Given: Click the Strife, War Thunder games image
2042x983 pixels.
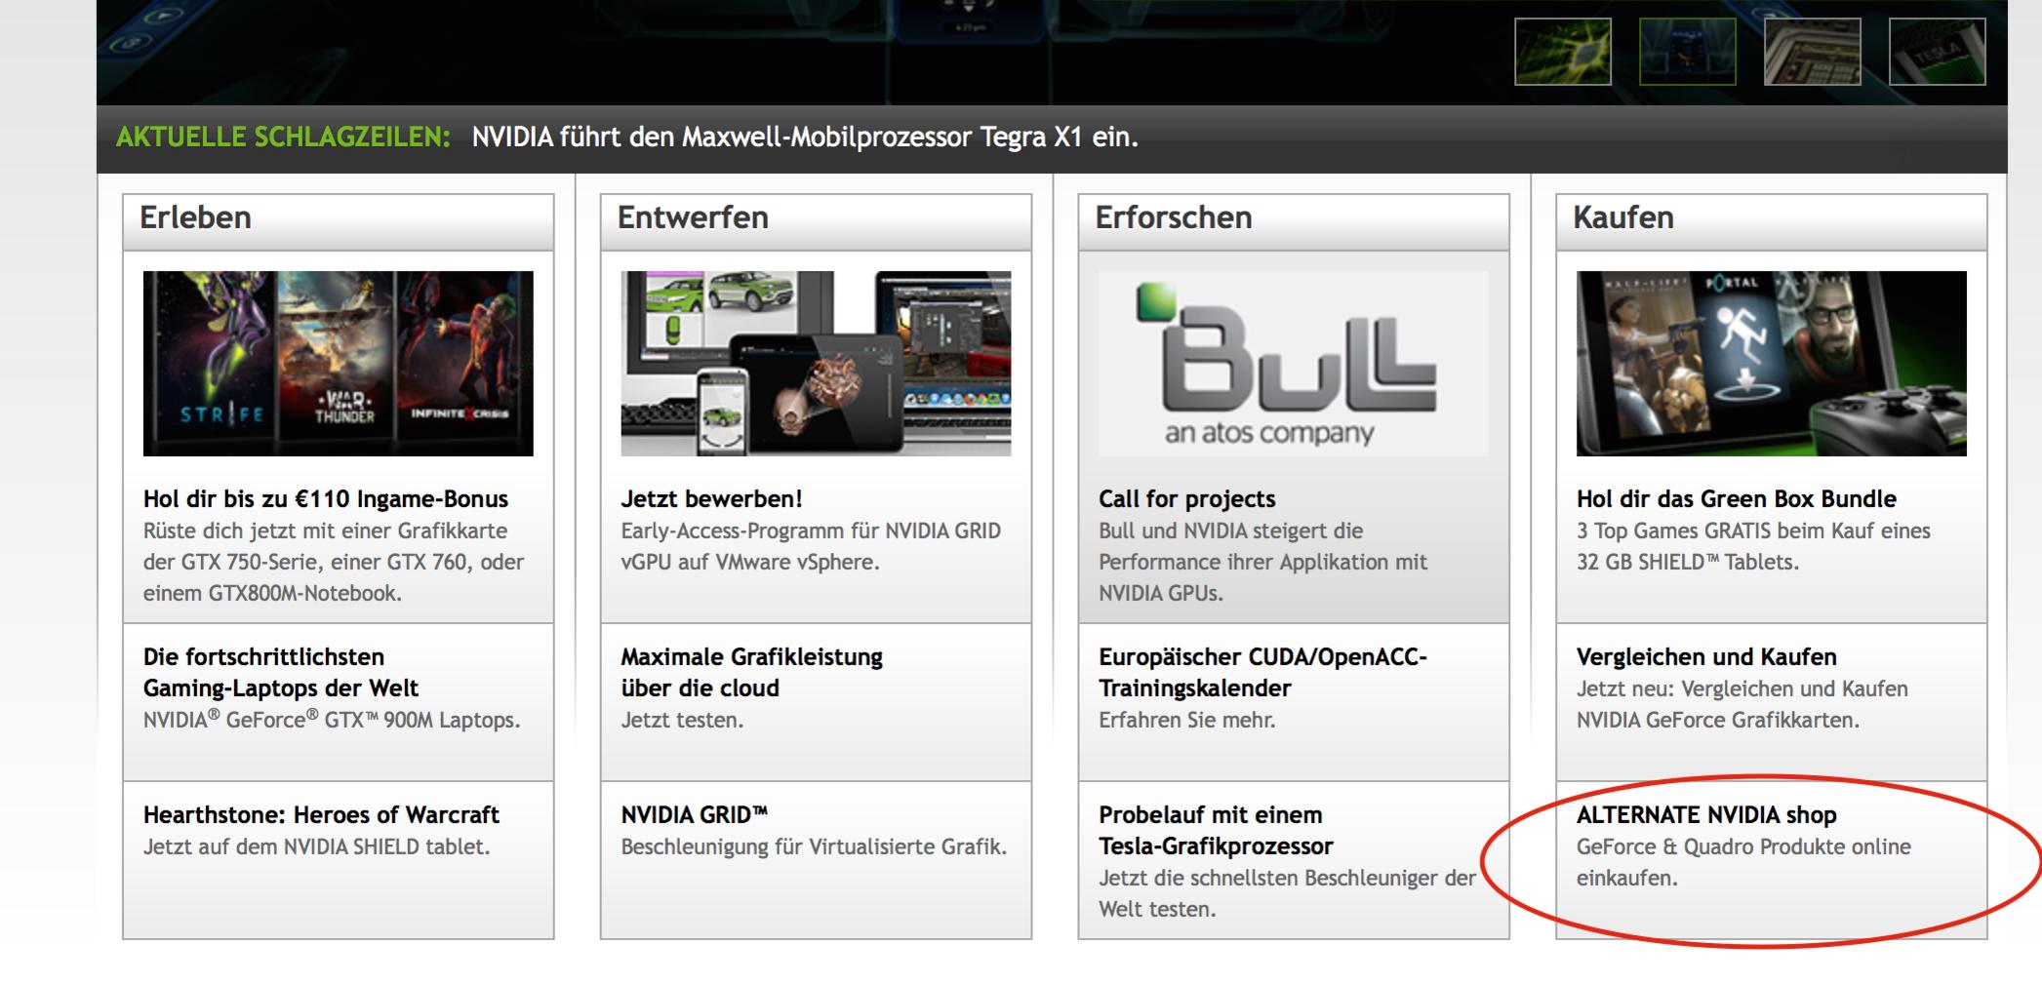Looking at the screenshot, I should pyautogui.click(x=339, y=364).
